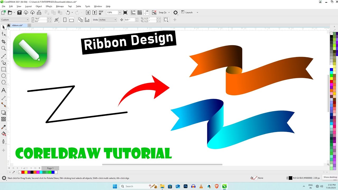Screen dimensions: 338x190
Task: Expand the Snap To dropdown
Action: 168,12
